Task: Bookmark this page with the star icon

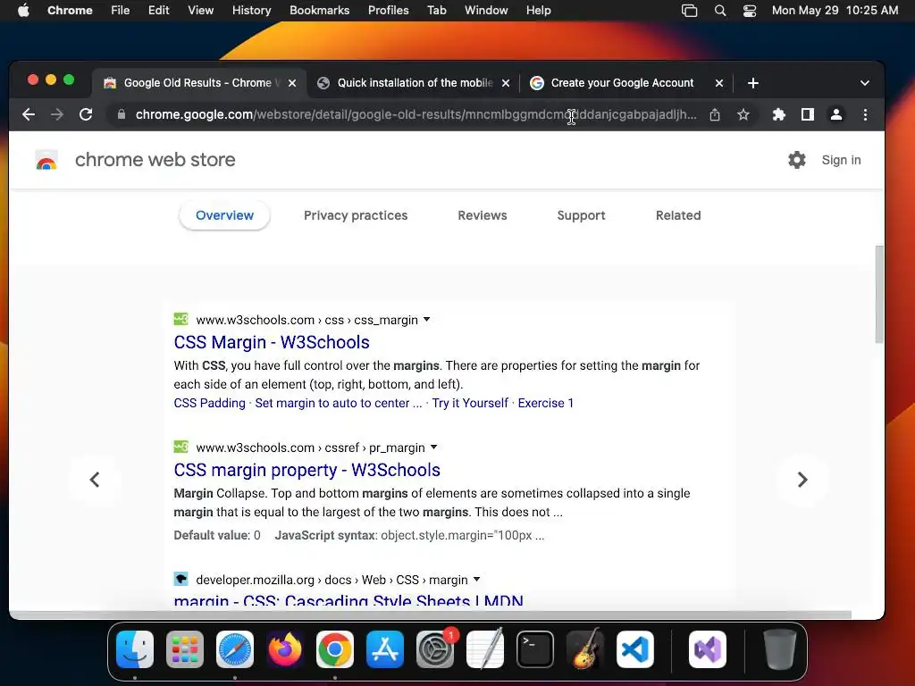Action: point(743,115)
